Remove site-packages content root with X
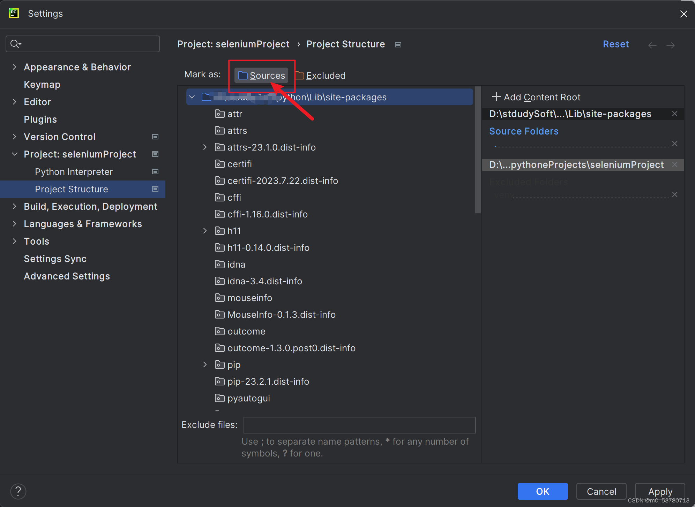The width and height of the screenshot is (695, 507). [x=675, y=114]
